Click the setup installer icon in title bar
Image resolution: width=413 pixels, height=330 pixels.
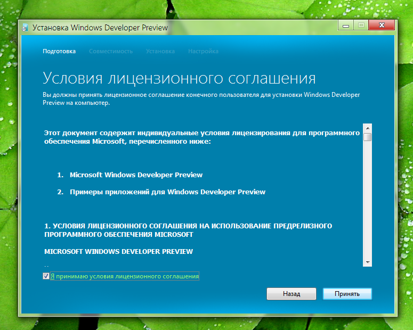pyautogui.click(x=25, y=27)
